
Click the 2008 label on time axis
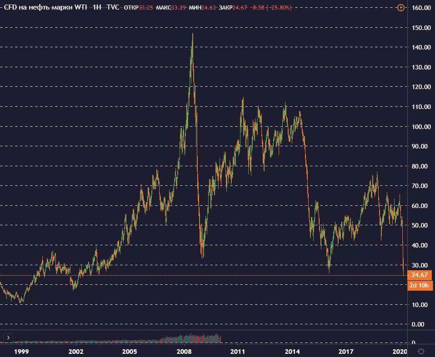point(184,352)
